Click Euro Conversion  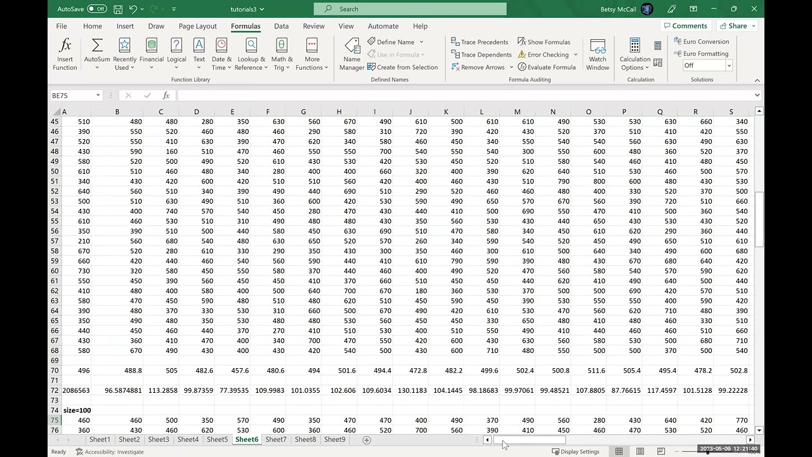coord(701,41)
